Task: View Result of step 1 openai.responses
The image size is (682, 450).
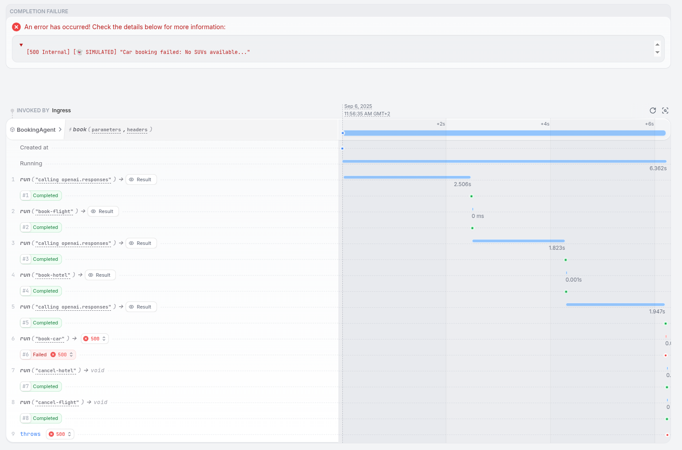Action: [141, 179]
